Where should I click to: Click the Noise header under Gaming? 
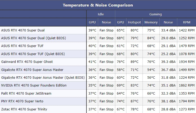click(168, 22)
